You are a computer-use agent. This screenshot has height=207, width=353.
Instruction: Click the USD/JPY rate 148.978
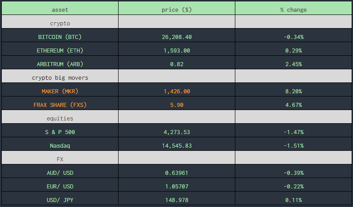tap(176, 200)
